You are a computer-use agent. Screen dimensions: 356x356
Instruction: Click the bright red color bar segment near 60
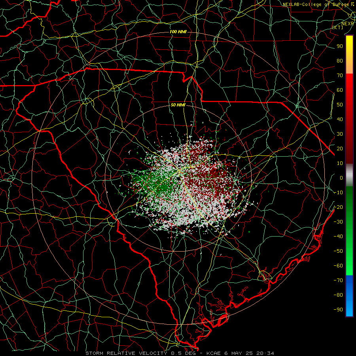pos(349,89)
